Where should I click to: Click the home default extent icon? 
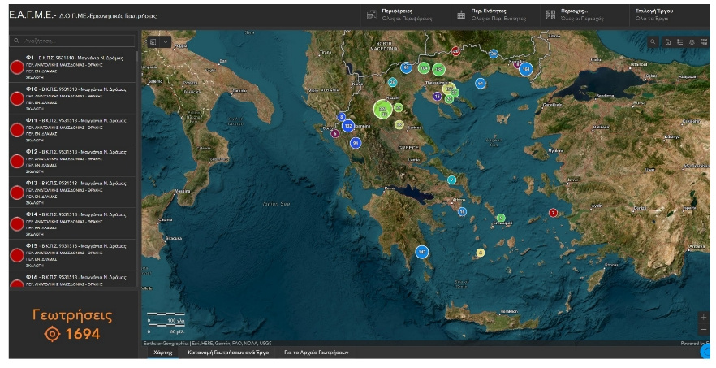click(667, 41)
